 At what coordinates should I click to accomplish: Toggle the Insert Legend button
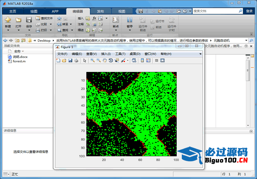point(148,61)
